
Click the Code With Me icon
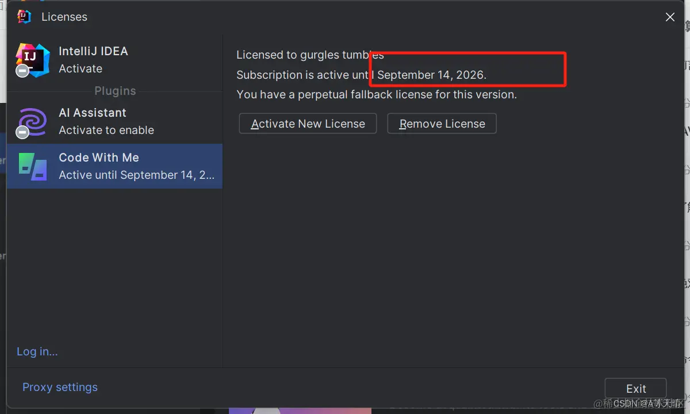[x=32, y=166]
